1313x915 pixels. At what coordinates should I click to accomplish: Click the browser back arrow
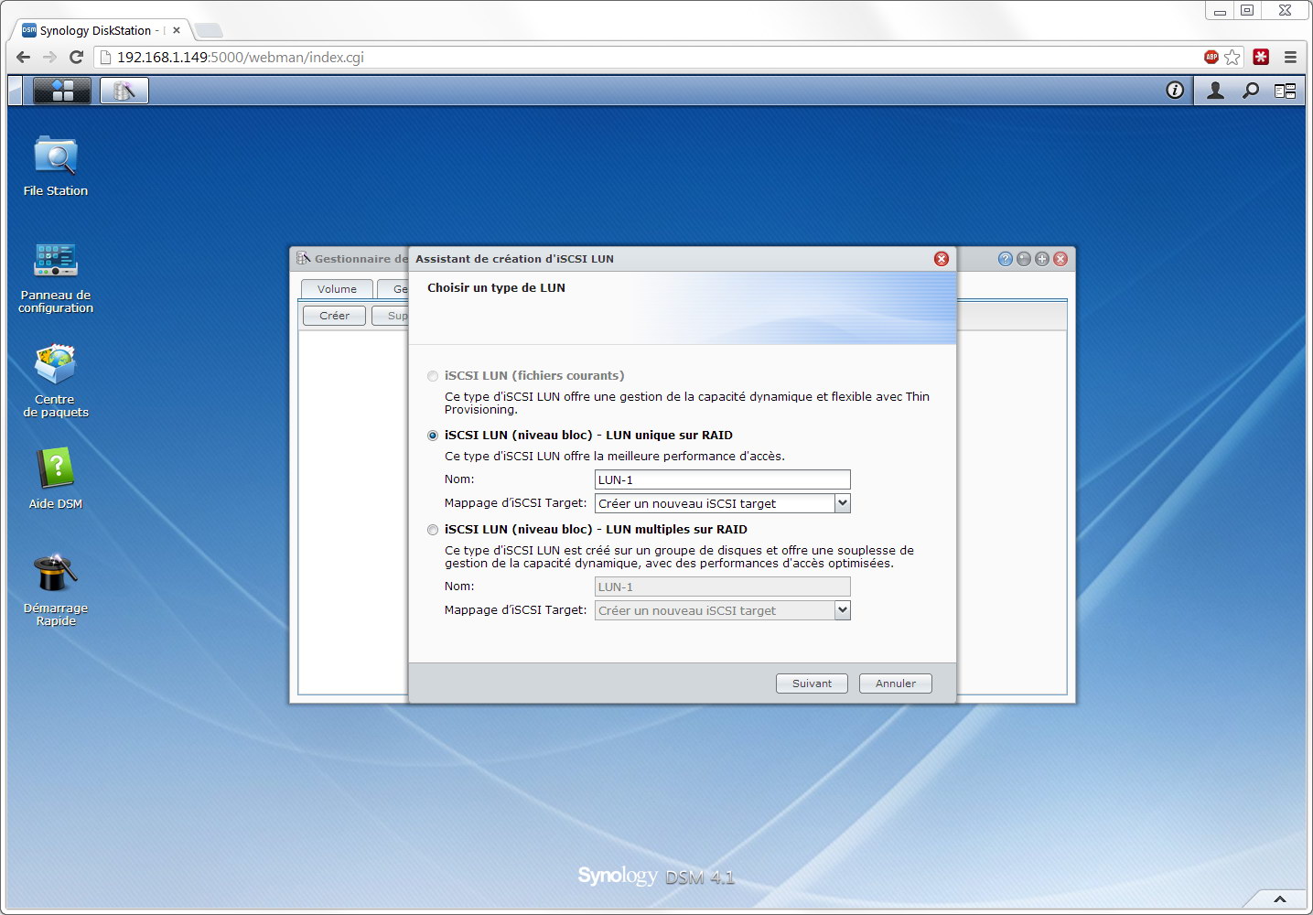pos(24,57)
